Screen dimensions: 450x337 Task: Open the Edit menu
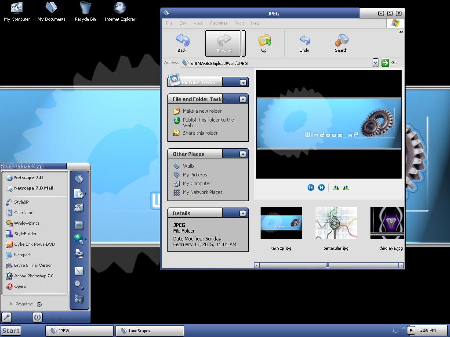coord(183,23)
